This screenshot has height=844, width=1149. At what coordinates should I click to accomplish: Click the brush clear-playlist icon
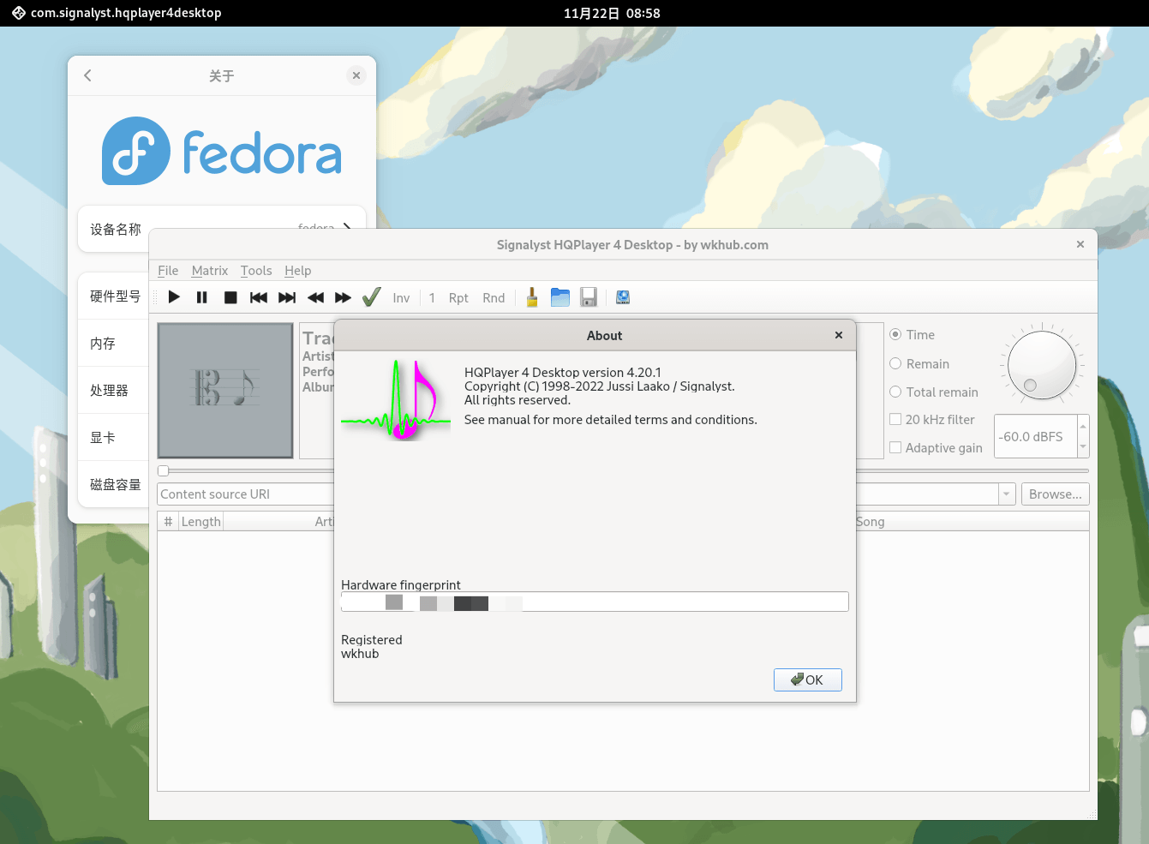point(532,297)
